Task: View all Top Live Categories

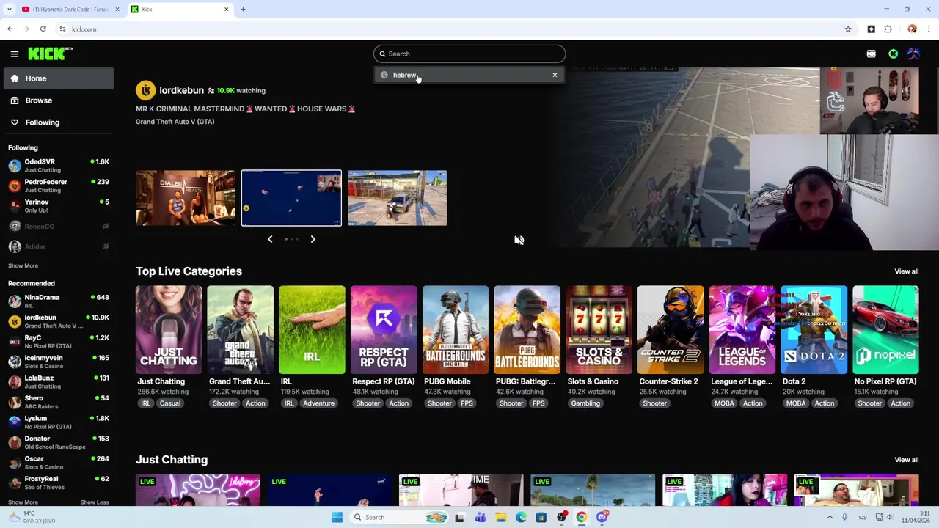Action: pos(906,271)
